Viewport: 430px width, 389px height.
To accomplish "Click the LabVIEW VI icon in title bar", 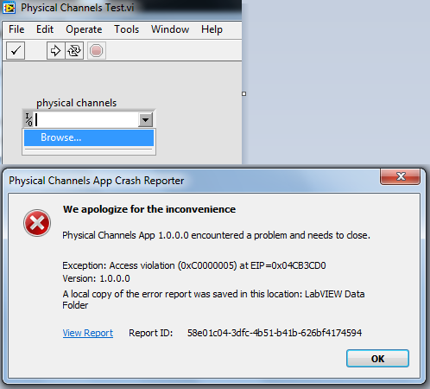I will click(x=9, y=8).
